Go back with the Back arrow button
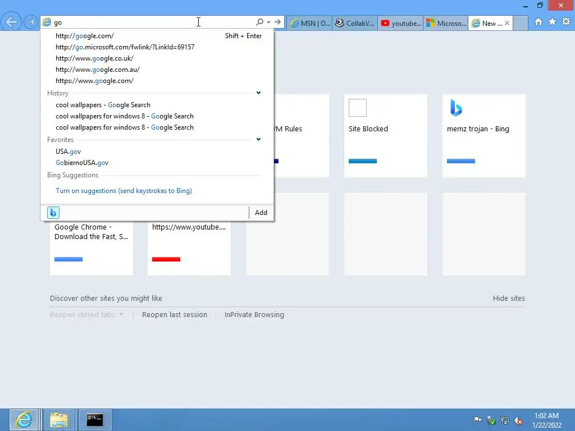The image size is (575, 431). (x=11, y=22)
